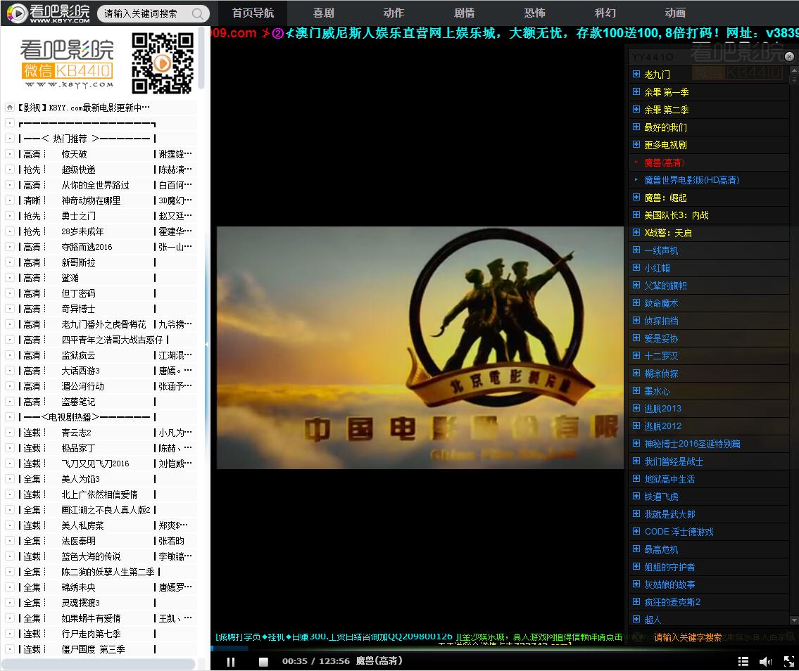Expand the 老九门 playlist entry

pos(636,75)
